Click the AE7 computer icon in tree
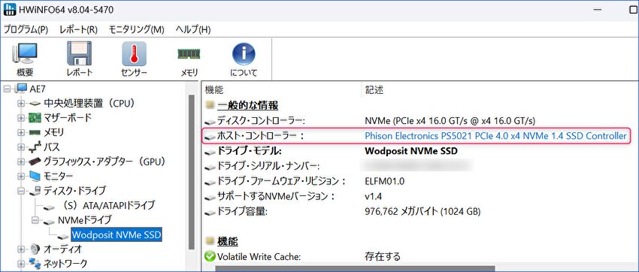639x272 pixels. [x=21, y=89]
